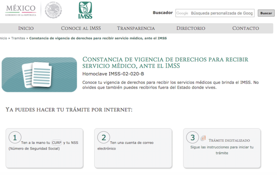This screenshot has width=277, height=175.
Task: Click 'Sigue las instrucciones para iniciar tu trámite'
Action: tap(222, 150)
